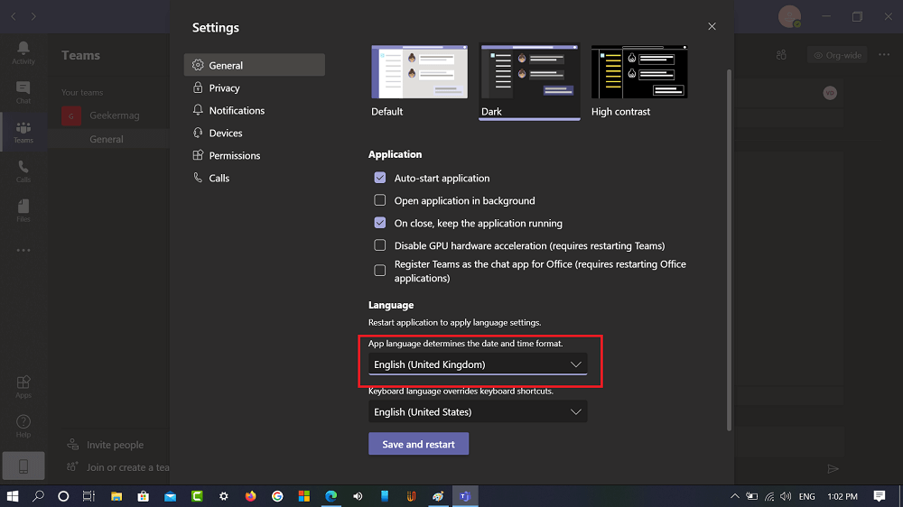Uncheck Auto-start application
Image resolution: width=903 pixels, height=507 pixels.
[x=380, y=178]
